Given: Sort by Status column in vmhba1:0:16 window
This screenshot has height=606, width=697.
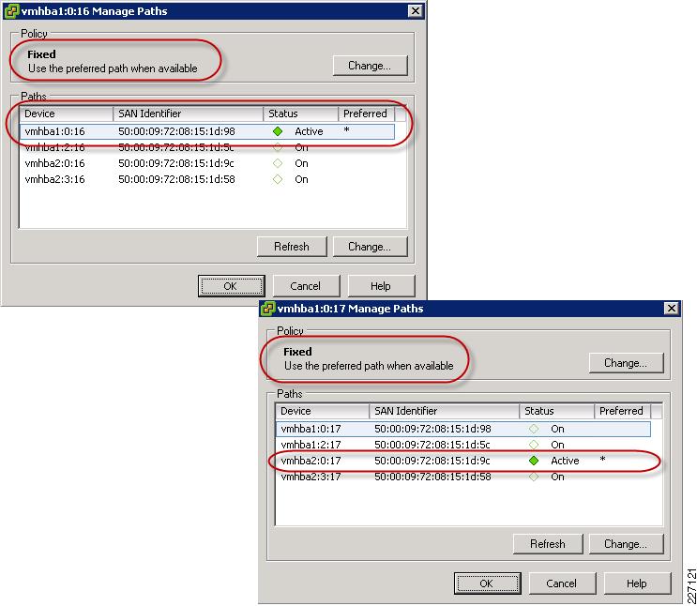Looking at the screenshot, I should (x=300, y=114).
